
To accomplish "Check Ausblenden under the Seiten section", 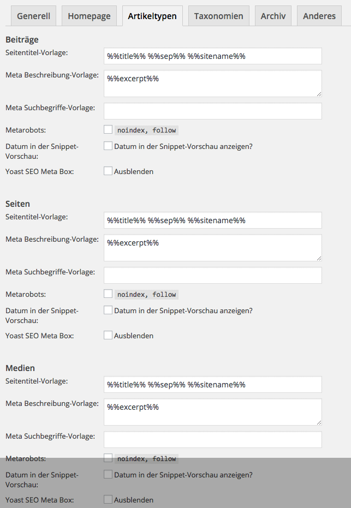I will (x=108, y=336).
